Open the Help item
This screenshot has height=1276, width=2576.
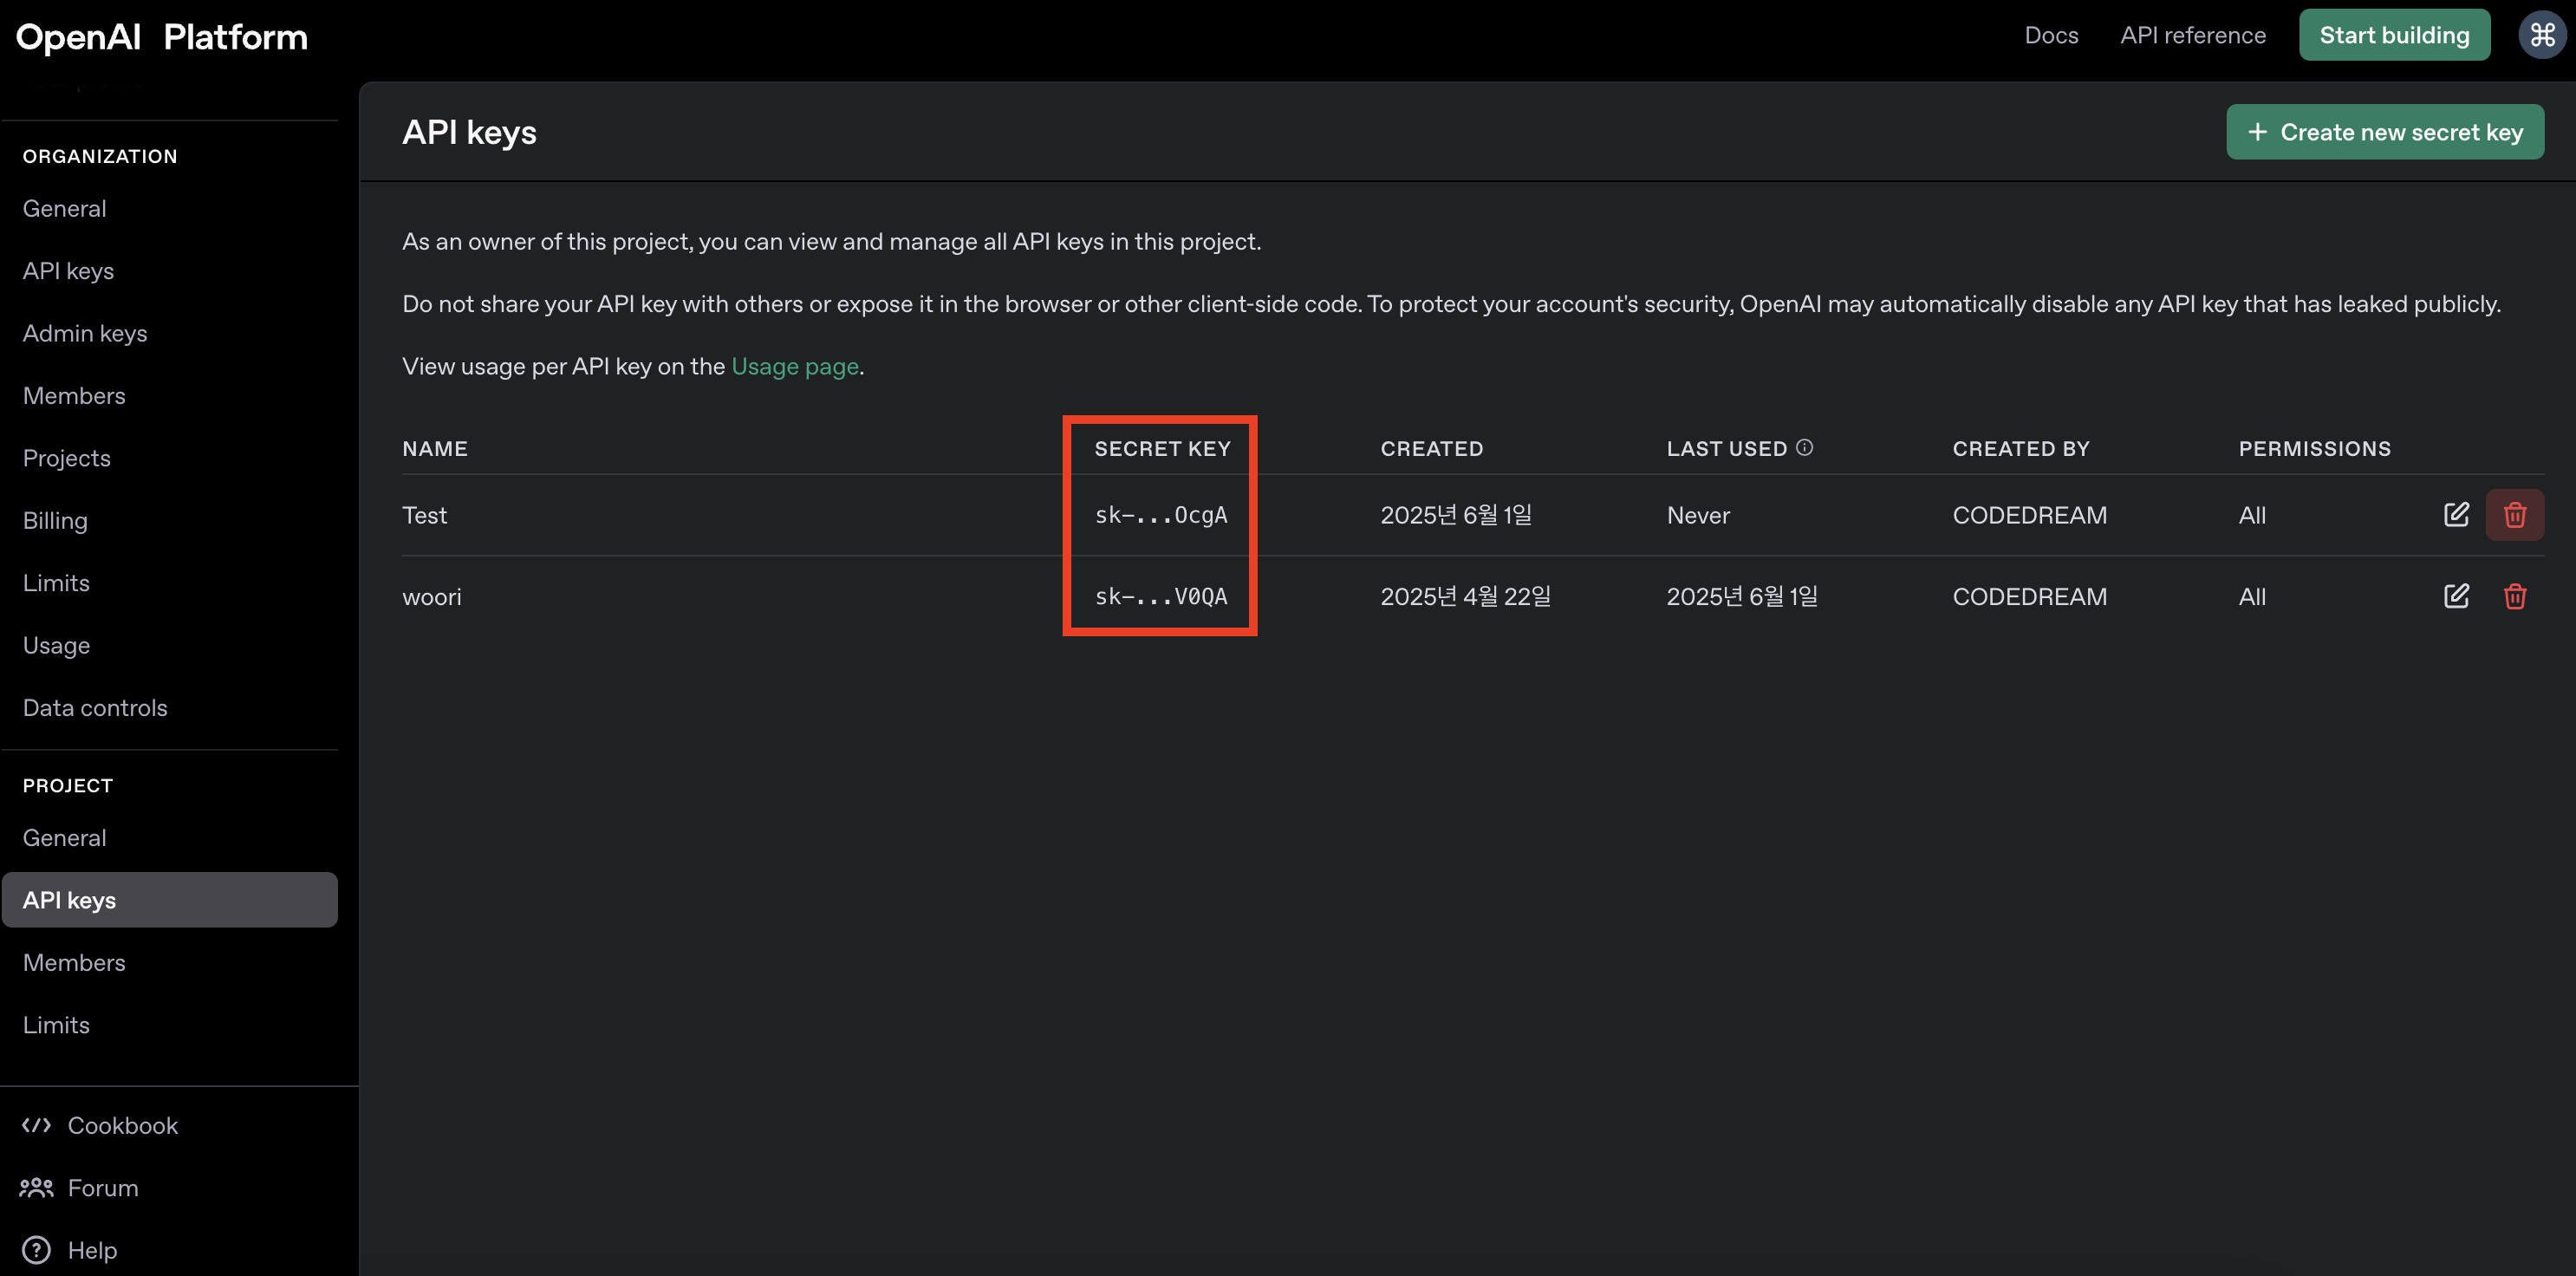point(91,1250)
